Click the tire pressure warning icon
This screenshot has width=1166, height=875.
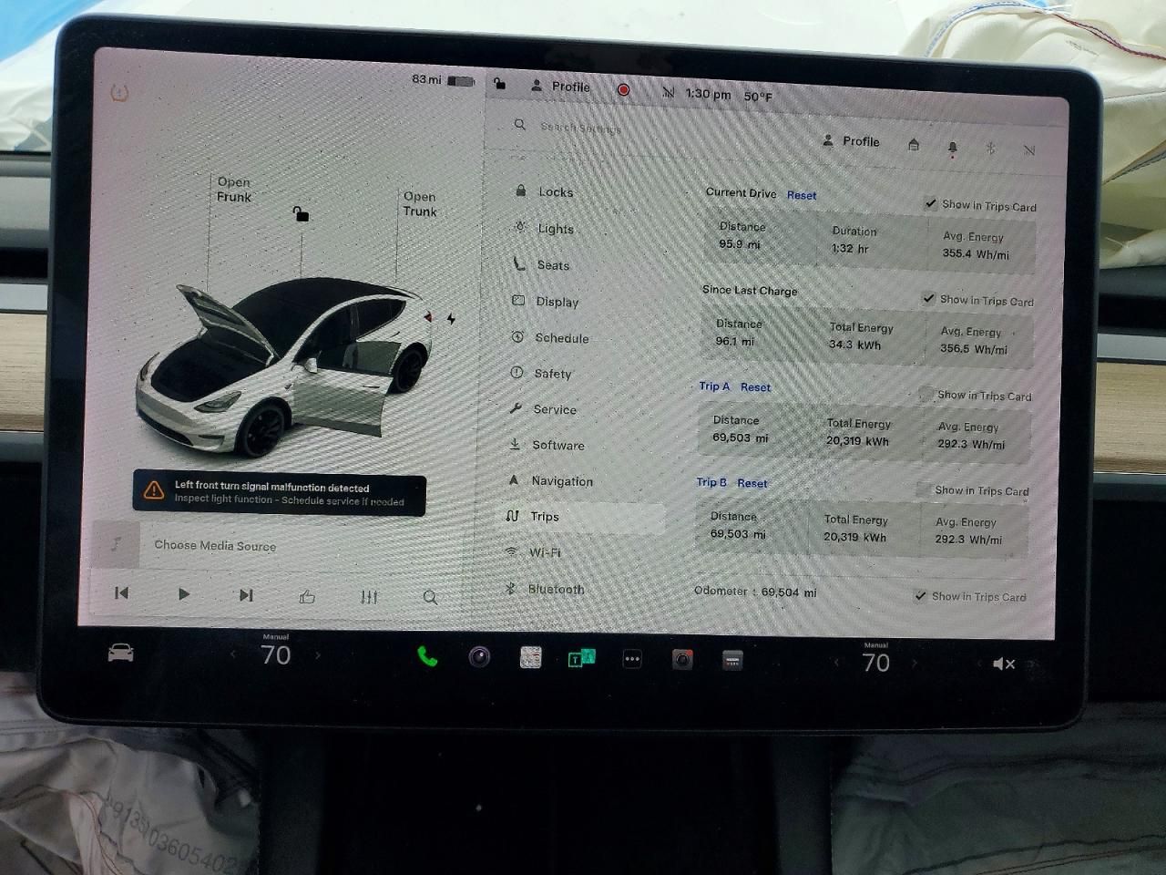[118, 93]
